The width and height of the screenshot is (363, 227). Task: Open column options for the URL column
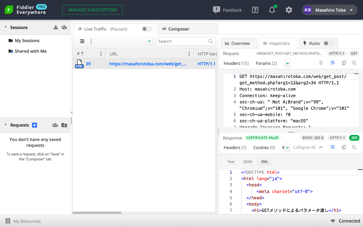pos(189,54)
